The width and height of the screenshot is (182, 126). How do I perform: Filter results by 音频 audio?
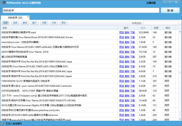(x=25, y=23)
